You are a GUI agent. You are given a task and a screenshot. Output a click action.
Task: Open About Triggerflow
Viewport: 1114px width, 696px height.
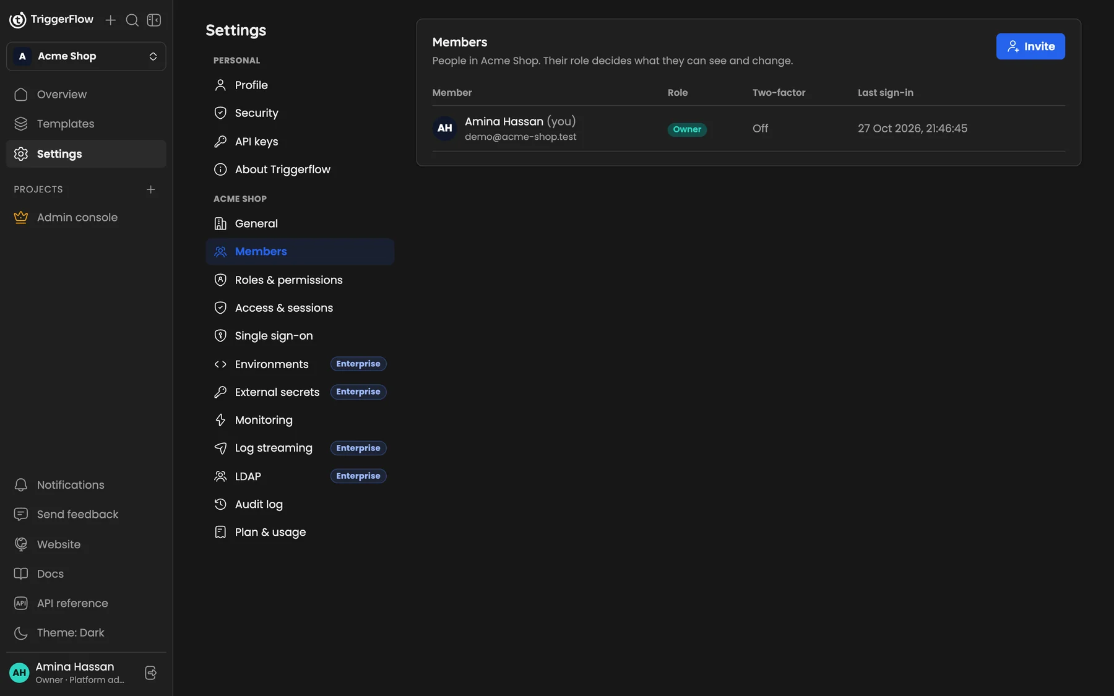tap(300, 170)
